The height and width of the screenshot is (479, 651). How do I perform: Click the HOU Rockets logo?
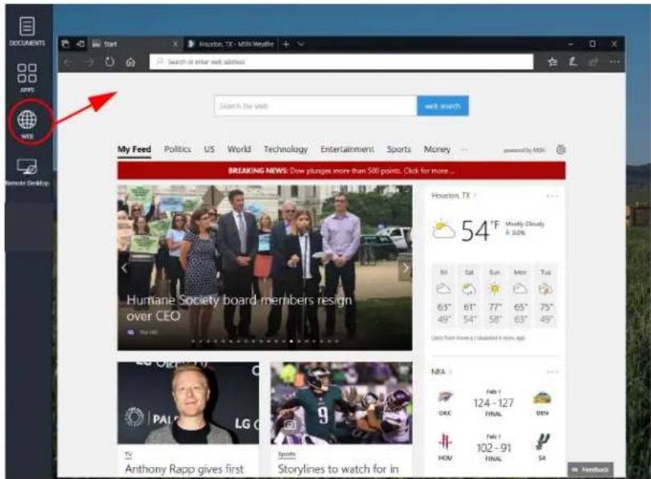[445, 441]
